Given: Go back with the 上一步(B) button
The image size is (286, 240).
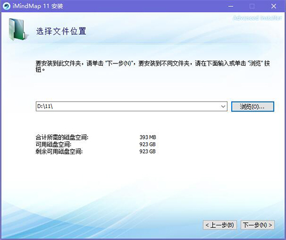Looking at the screenshot, I should [x=220, y=225].
